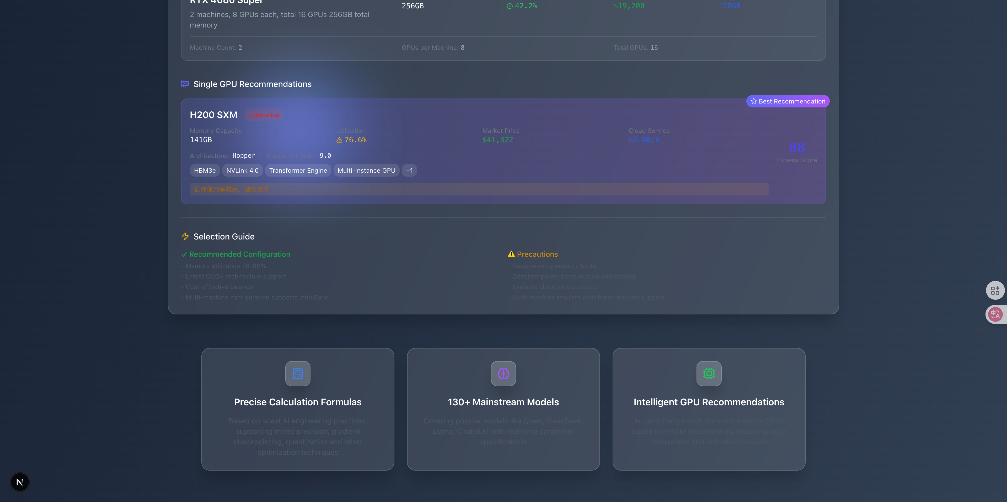Click the Selection Guide heading
This screenshot has height=502, width=1007.
click(x=224, y=236)
